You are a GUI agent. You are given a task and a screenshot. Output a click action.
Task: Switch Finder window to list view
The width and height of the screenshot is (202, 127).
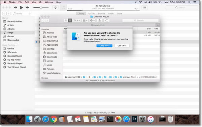point(70,20)
